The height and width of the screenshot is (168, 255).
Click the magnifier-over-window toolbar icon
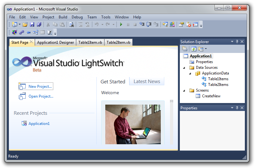(x=165, y=24)
